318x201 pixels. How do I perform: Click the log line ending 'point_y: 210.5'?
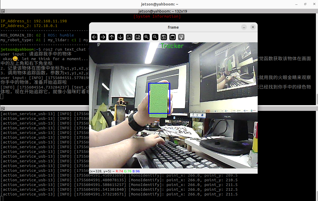119,180
